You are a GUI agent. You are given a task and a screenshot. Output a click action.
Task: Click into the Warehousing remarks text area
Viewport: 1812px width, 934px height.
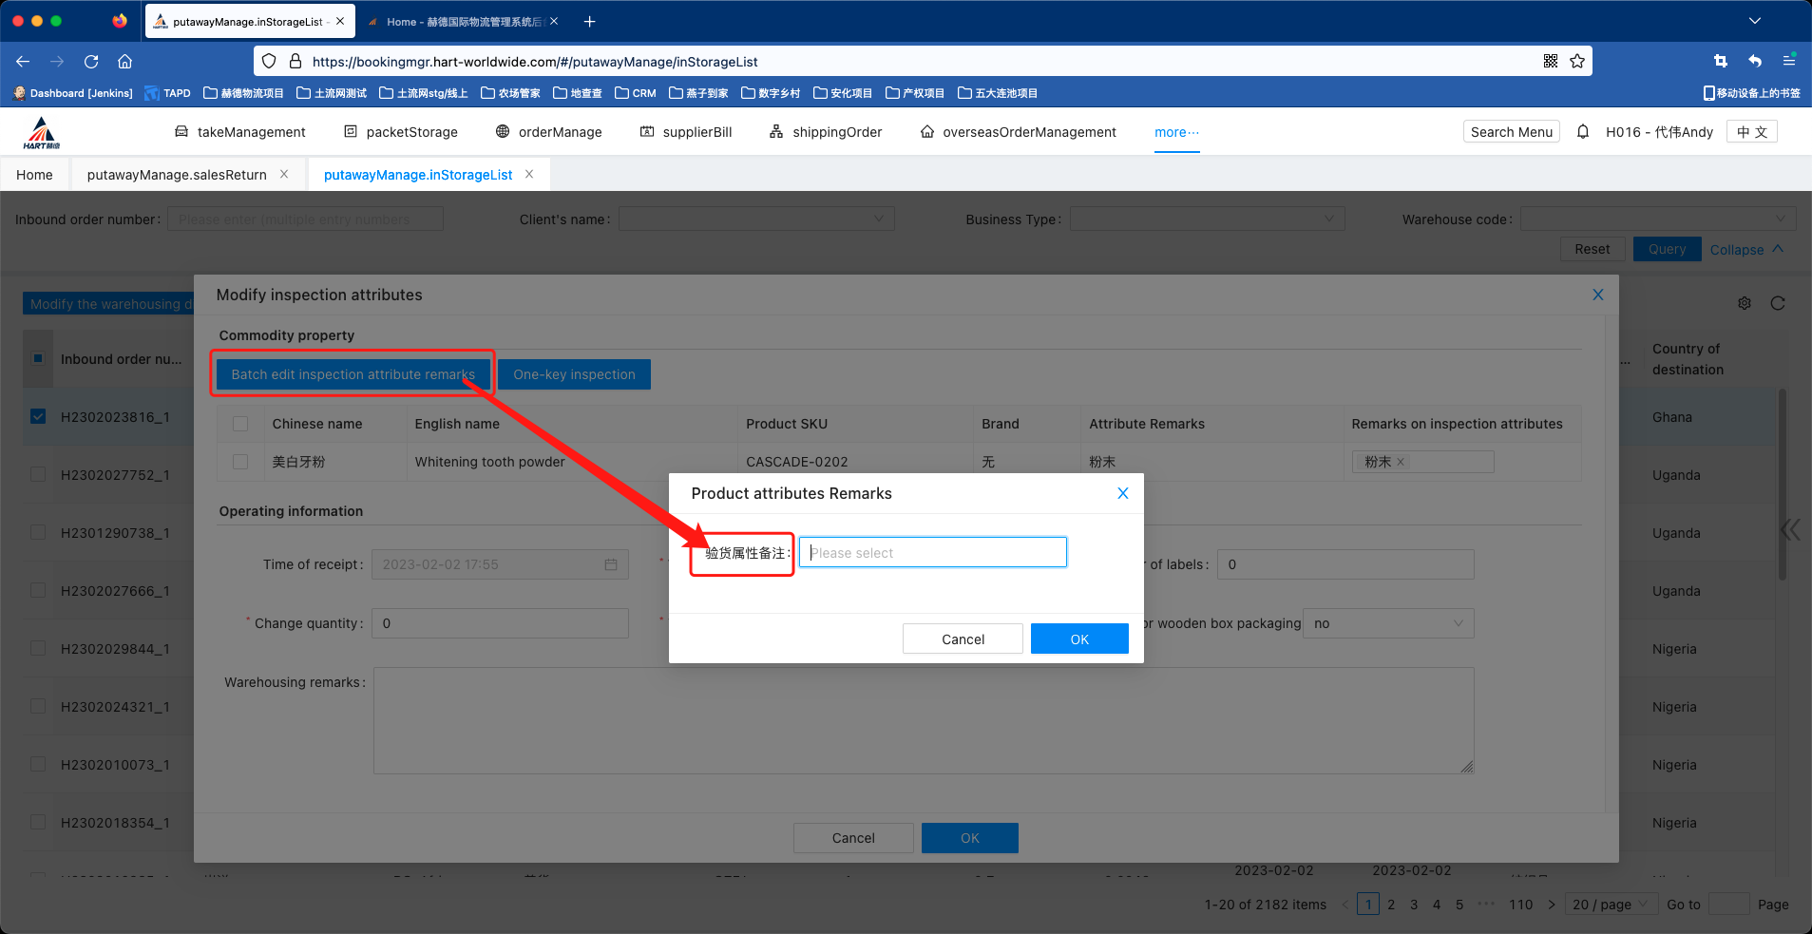pyautogui.click(x=923, y=720)
